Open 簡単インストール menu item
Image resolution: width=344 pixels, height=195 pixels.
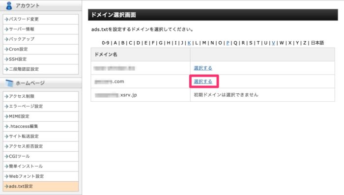[x=41, y=166]
